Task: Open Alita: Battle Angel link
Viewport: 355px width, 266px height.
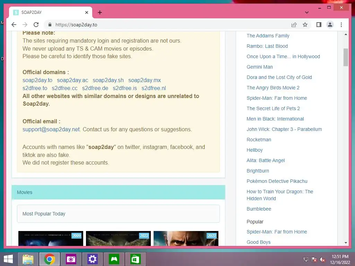Action: 266,161
